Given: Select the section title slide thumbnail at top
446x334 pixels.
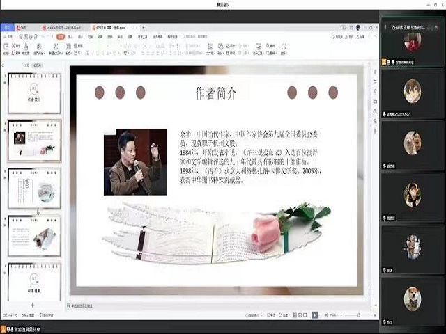Looking at the screenshot, I should (x=34, y=93).
